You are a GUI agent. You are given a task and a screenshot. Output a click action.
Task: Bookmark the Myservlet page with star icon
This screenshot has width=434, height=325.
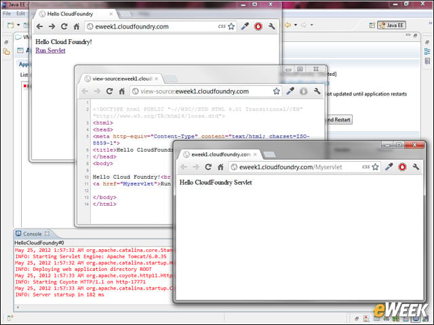click(x=375, y=167)
